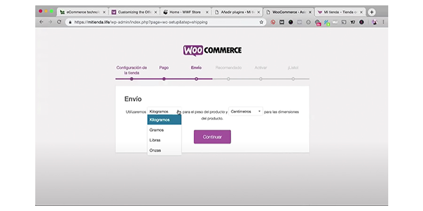Click the Envío step label
This screenshot has width=423, height=211.
[196, 68]
